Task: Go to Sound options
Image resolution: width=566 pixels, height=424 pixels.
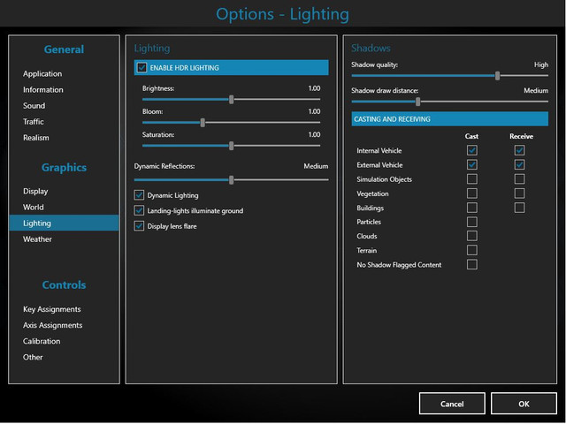Action: click(34, 106)
